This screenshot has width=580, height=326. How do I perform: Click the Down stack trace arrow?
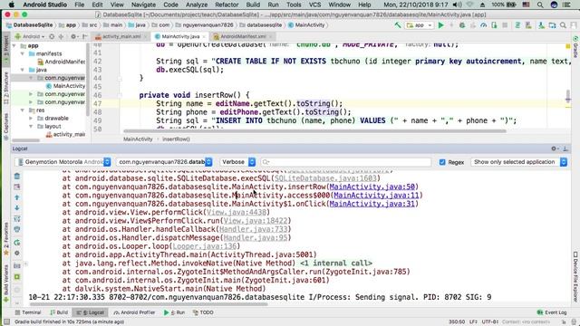(17, 207)
